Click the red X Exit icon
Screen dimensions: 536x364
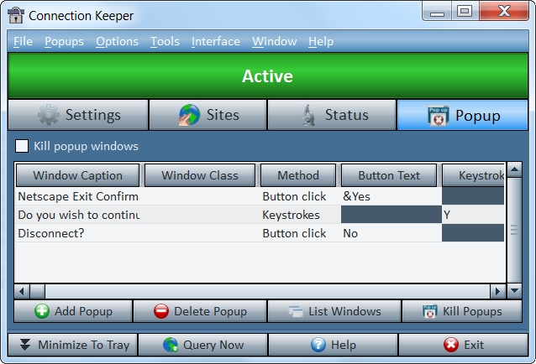451,345
